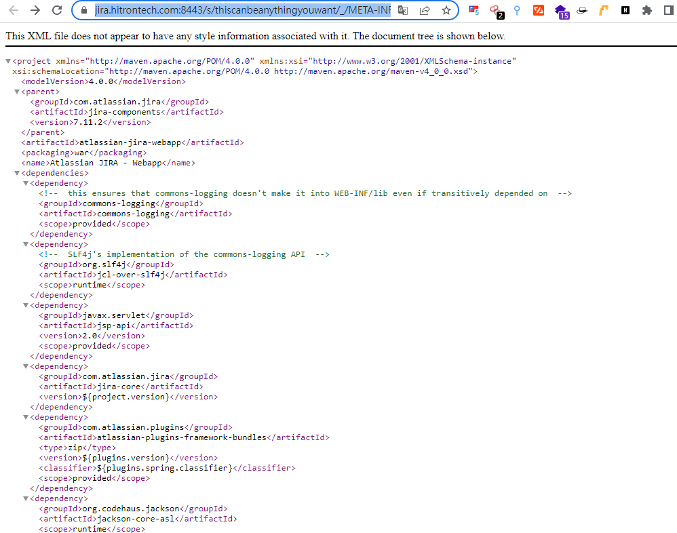677x533 pixels.
Task: Click the version ${project.version} line
Action: coord(128,397)
